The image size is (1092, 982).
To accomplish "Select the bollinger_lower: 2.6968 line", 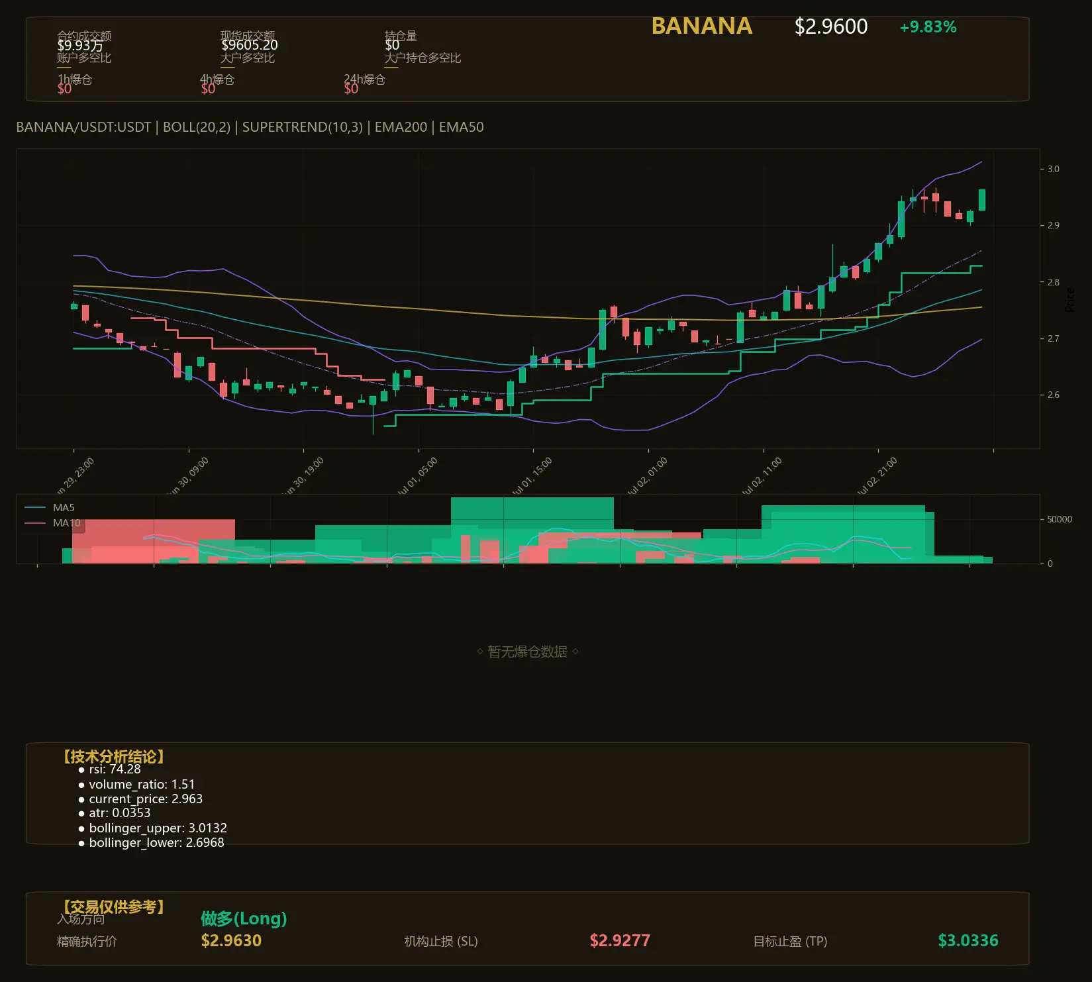I will (156, 843).
